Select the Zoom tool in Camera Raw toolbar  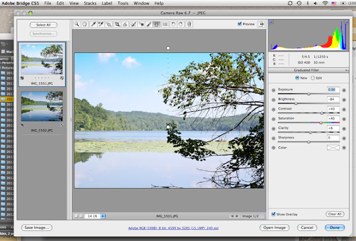pyautogui.click(x=77, y=24)
